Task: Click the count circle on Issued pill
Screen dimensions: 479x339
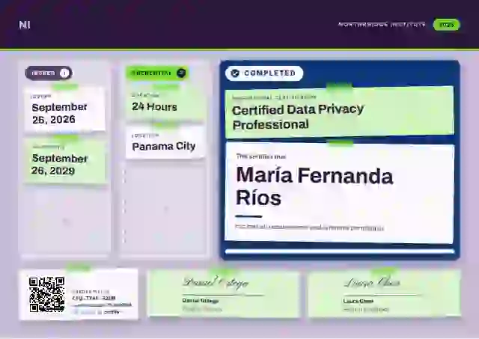Action: (x=64, y=73)
